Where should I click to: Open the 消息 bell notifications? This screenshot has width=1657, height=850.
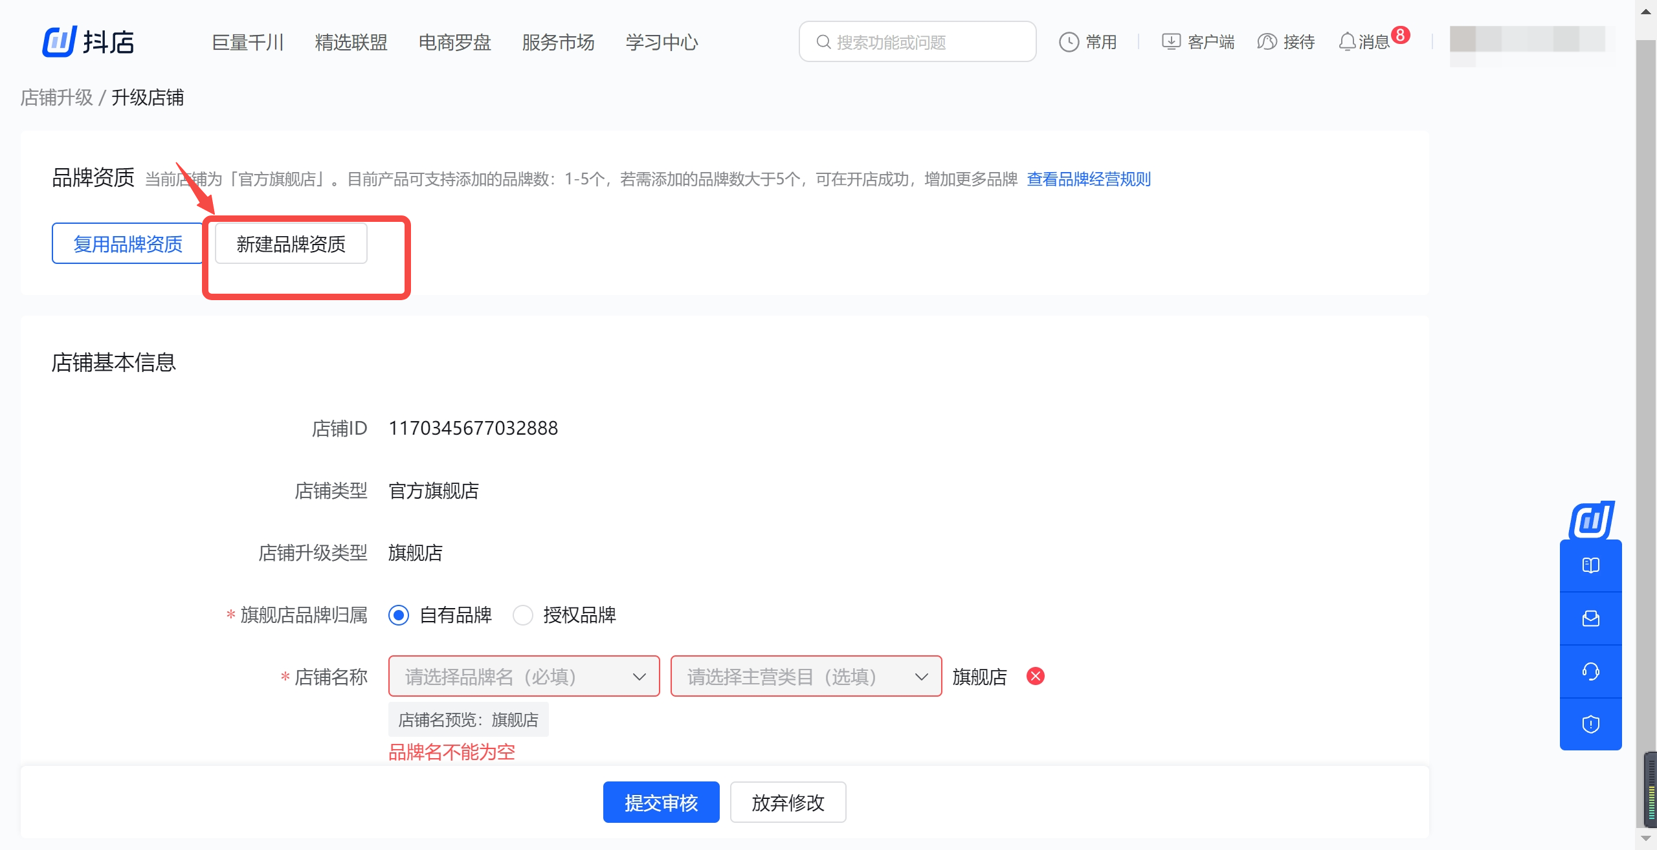pos(1347,42)
